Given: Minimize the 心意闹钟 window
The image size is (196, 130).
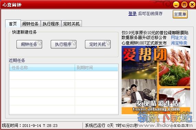Looking at the screenshot, I should click(x=176, y=5).
